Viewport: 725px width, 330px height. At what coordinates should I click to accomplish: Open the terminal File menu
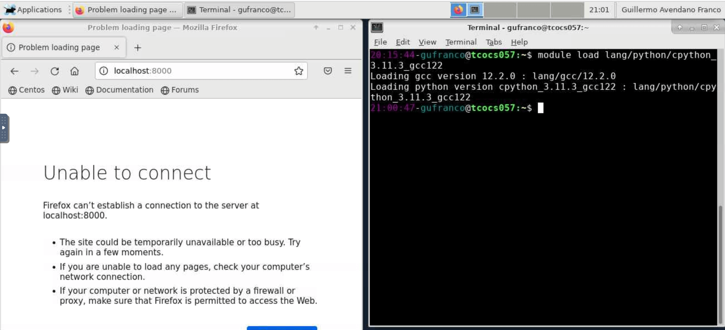tap(380, 42)
